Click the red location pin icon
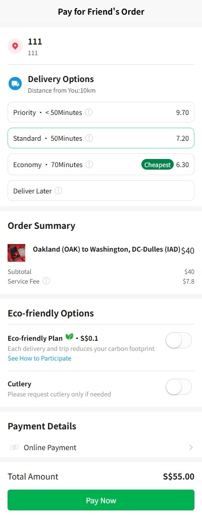This screenshot has width=202, height=519. [15, 46]
